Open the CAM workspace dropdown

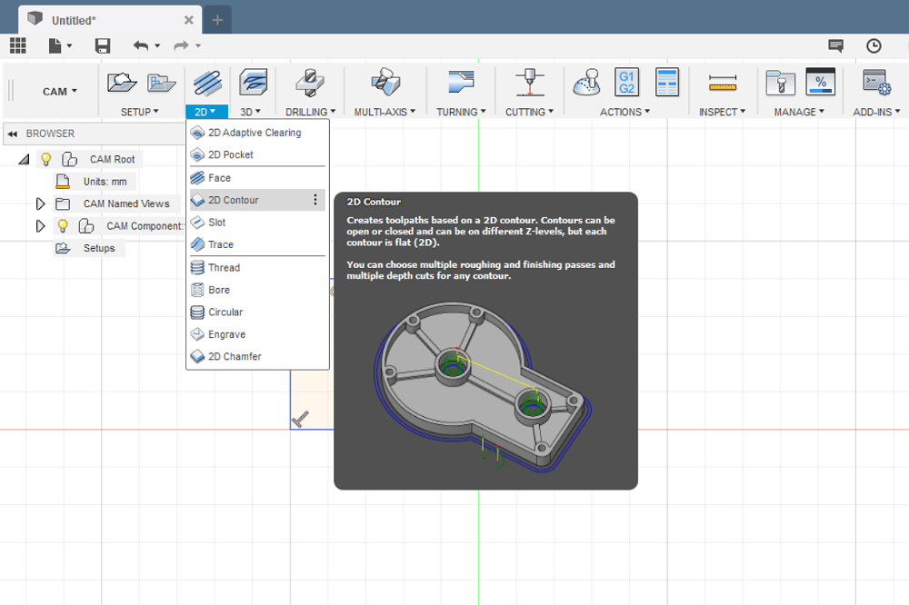coord(60,91)
